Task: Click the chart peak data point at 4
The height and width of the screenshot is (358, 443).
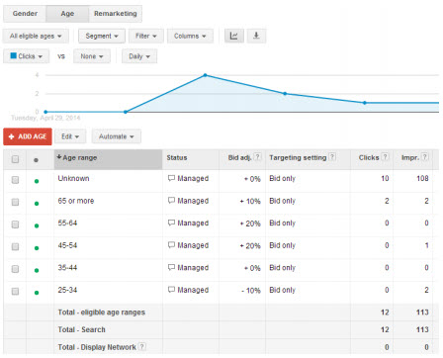Action: tap(205, 75)
